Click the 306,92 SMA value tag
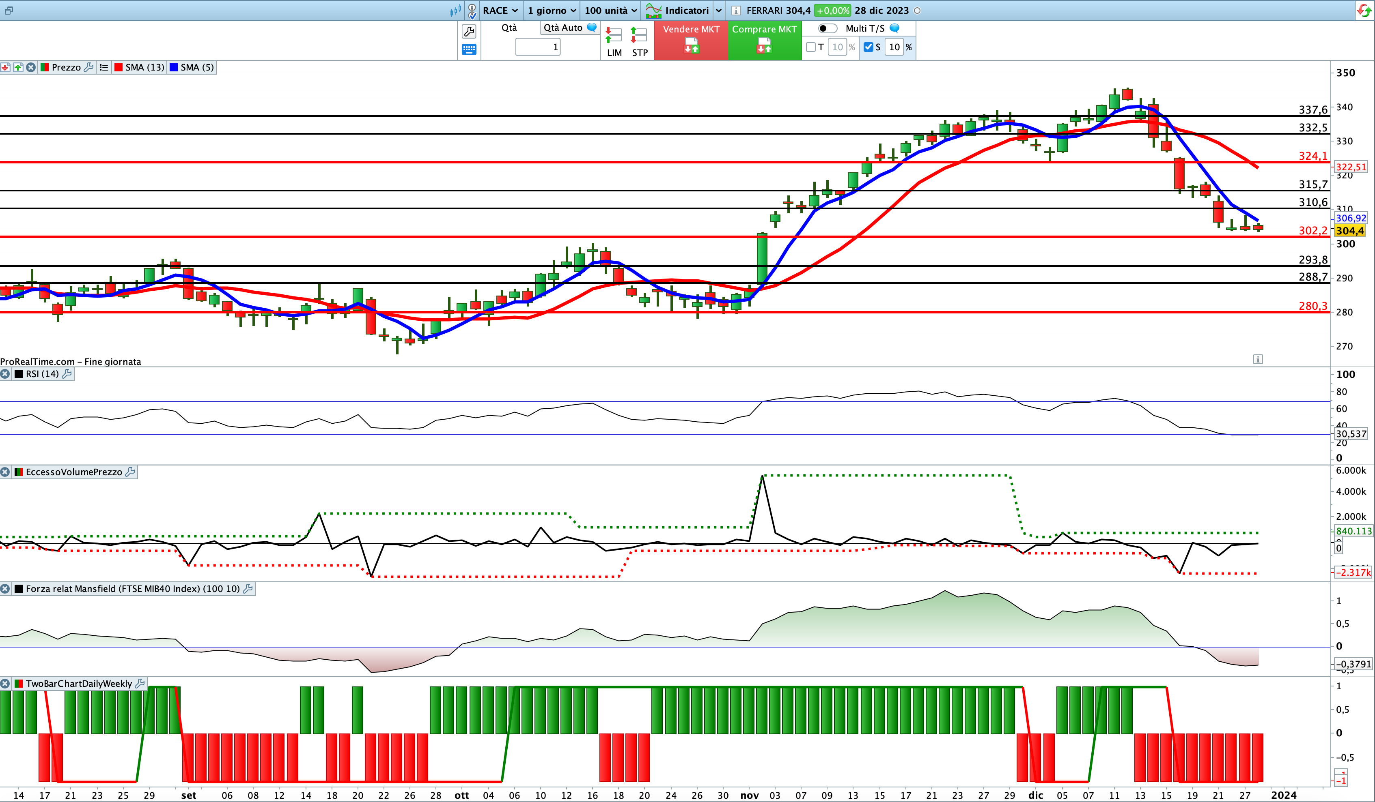The image size is (1375, 802). tap(1351, 218)
